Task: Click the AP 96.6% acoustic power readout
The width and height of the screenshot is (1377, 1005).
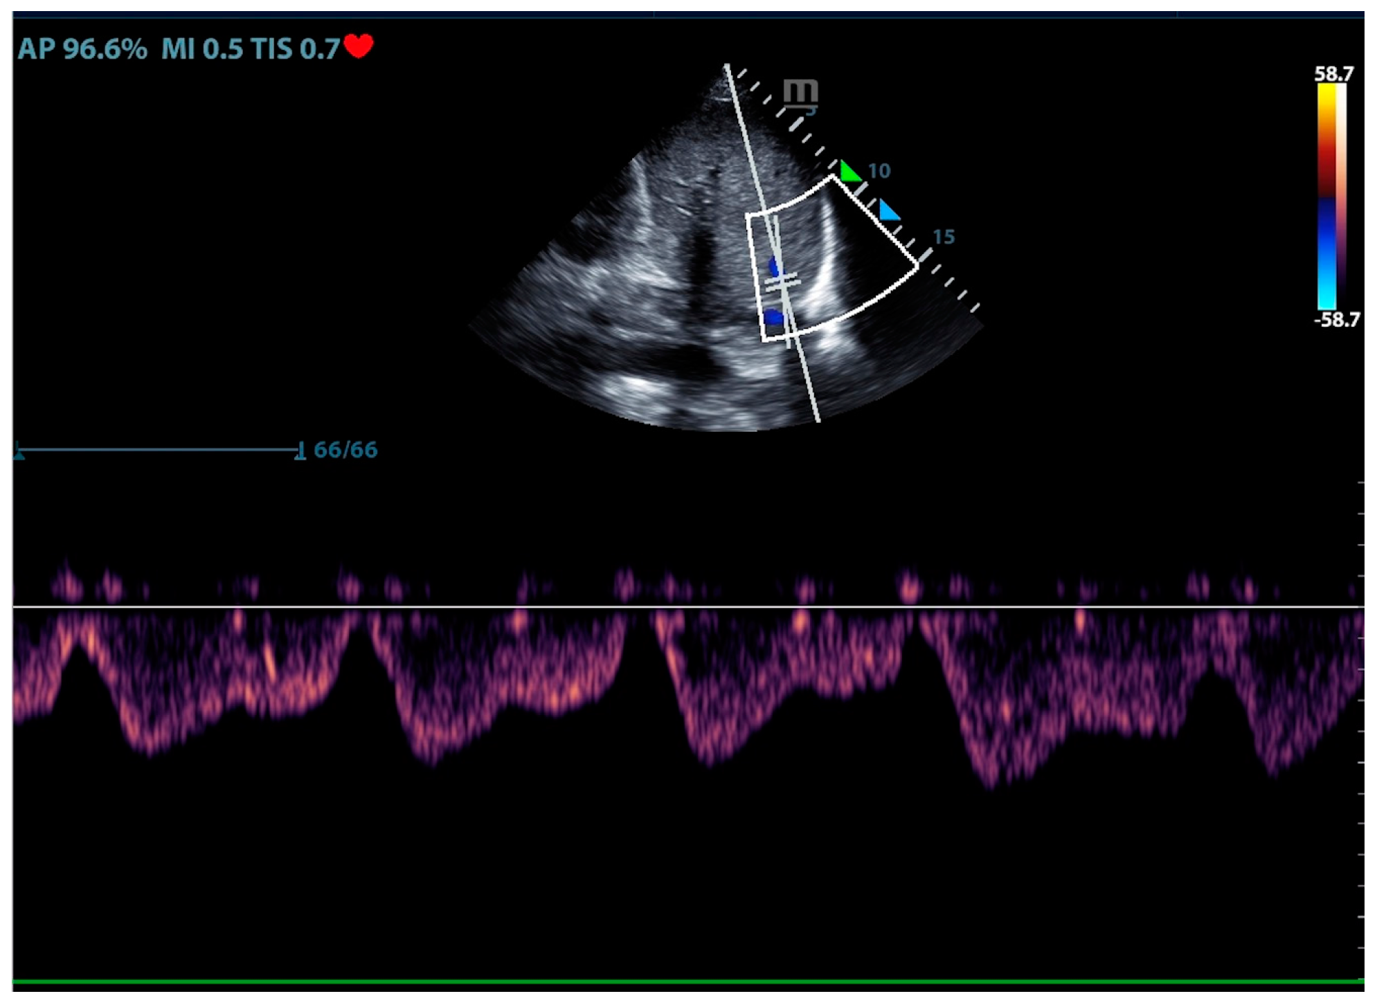Action: coord(82,49)
